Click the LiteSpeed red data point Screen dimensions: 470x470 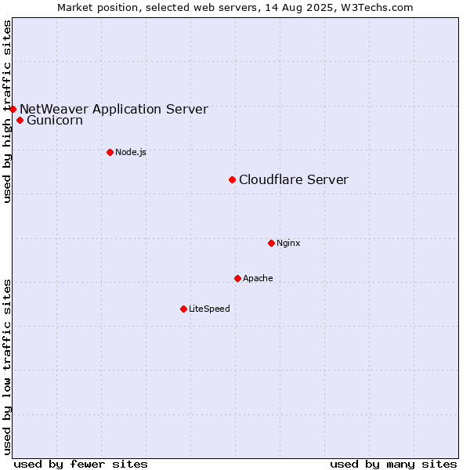pyautogui.click(x=184, y=309)
